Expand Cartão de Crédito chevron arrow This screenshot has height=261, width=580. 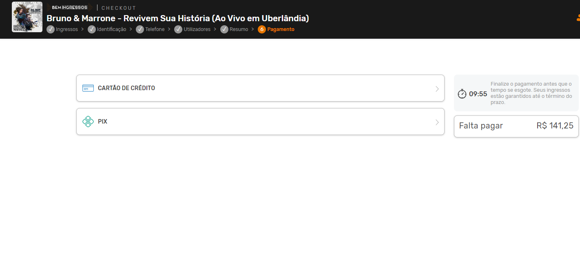(x=437, y=88)
